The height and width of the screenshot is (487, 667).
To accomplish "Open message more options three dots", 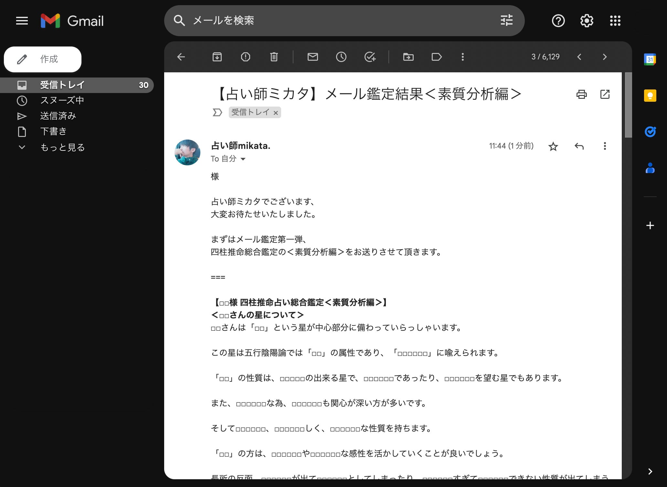I will [605, 146].
